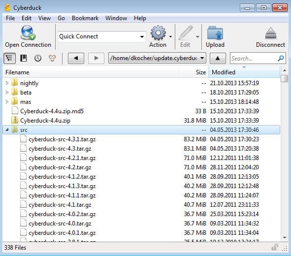
Task: Click the Edit pencil icon
Action: pos(186,33)
